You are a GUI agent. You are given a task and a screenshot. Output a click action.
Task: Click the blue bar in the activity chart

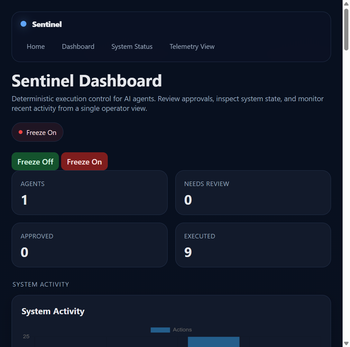(214, 342)
